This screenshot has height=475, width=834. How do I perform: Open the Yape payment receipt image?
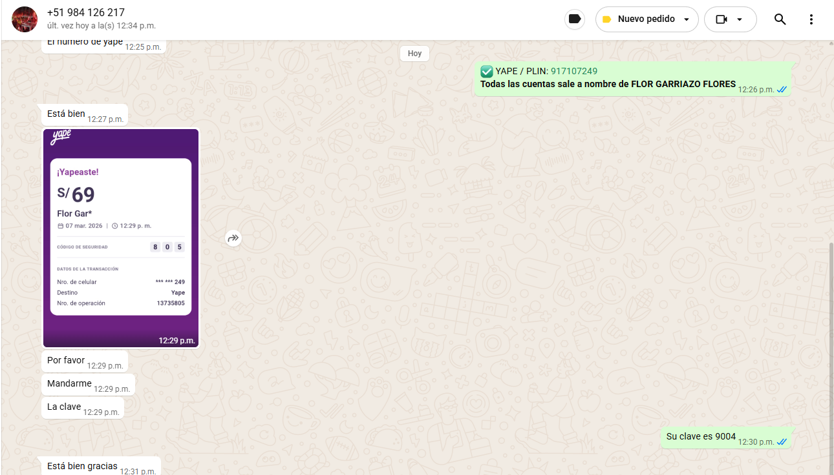tap(121, 237)
